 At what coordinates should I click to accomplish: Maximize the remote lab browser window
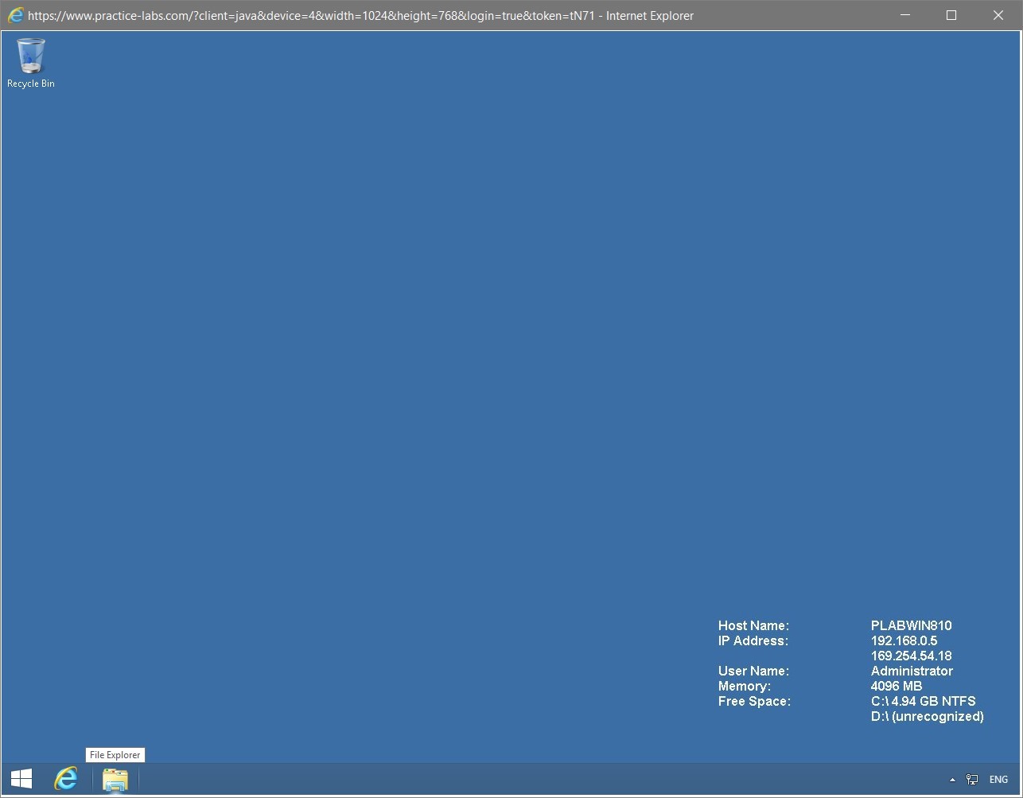click(951, 14)
